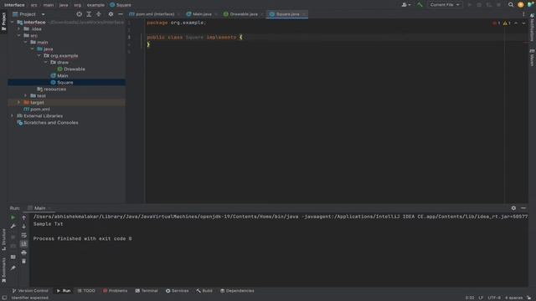This screenshot has height=301, width=536.
Task: Click Expand All icon in Project toolbar
Action: click(89, 14)
